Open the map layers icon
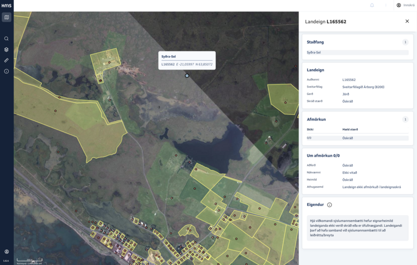 6,49
